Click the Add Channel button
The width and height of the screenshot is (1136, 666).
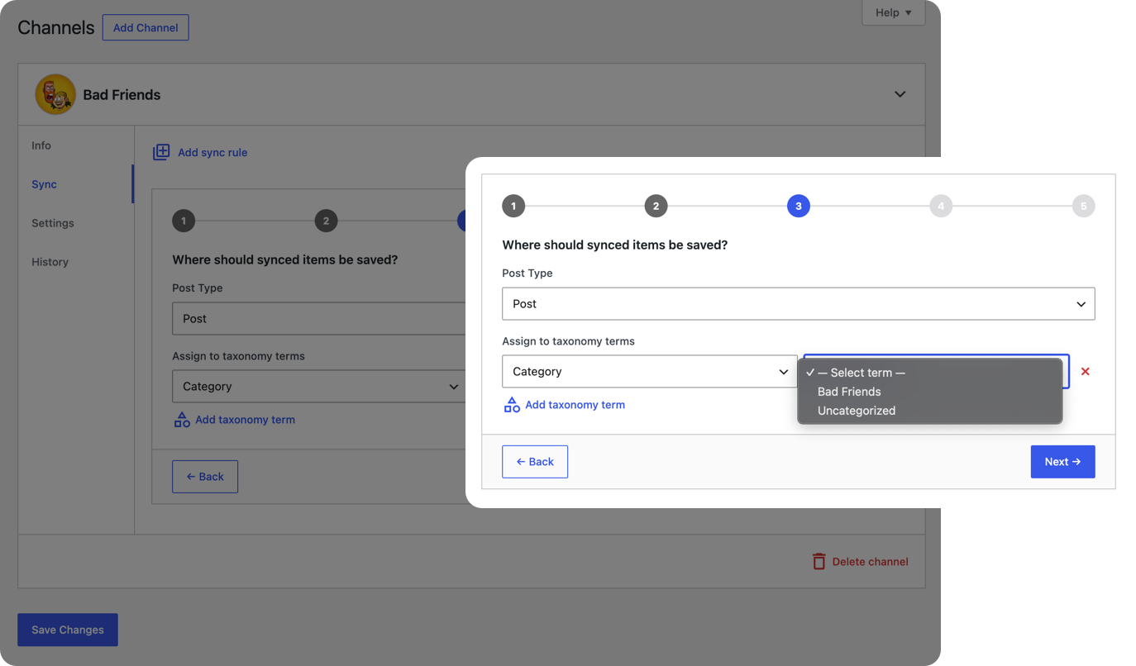[x=146, y=27]
